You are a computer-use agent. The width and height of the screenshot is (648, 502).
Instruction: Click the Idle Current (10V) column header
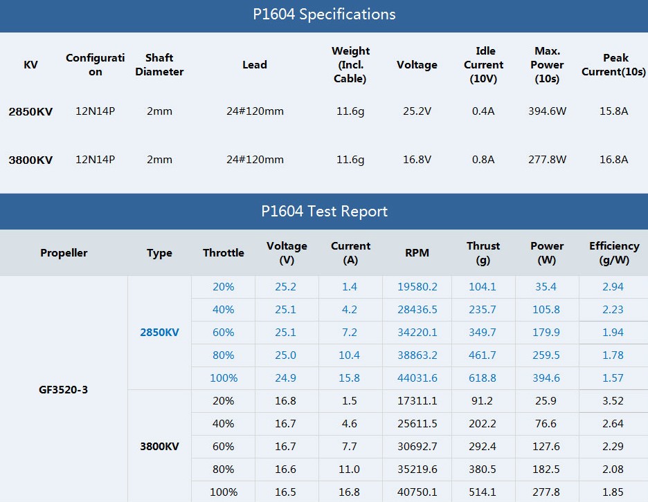[483, 64]
